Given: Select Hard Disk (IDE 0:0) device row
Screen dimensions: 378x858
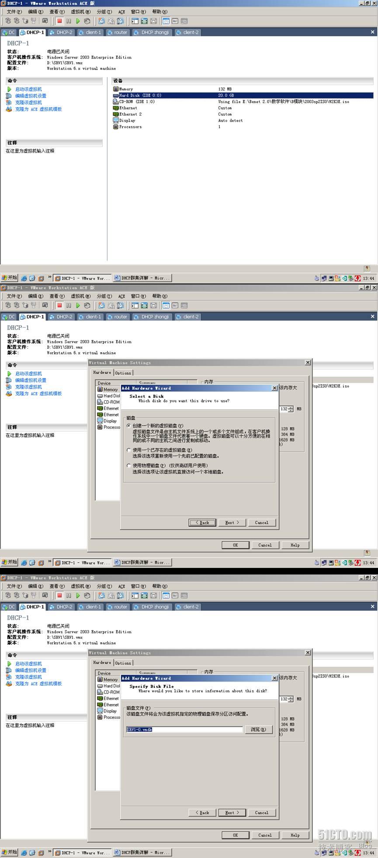Looking at the screenshot, I should (x=243, y=95).
